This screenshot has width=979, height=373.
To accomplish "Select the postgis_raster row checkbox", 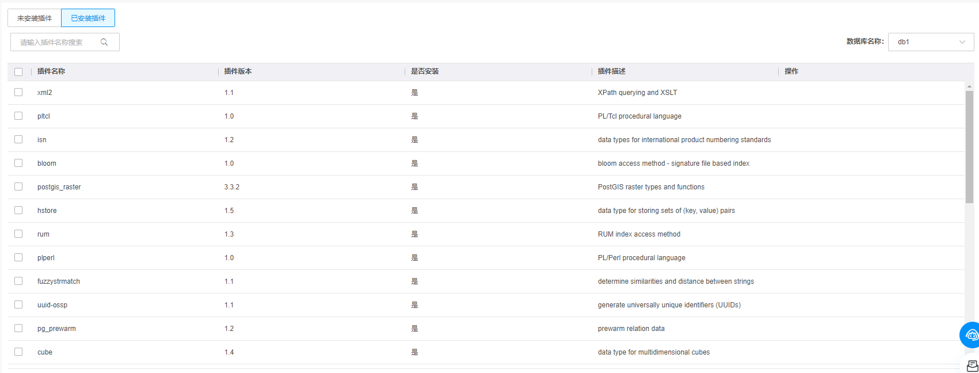I will [18, 186].
